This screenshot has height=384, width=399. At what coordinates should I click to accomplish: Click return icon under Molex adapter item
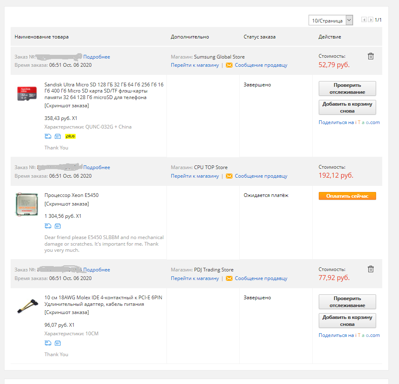click(x=58, y=343)
